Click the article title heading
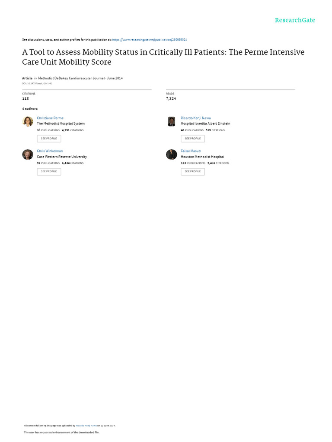 [x=163, y=57]
